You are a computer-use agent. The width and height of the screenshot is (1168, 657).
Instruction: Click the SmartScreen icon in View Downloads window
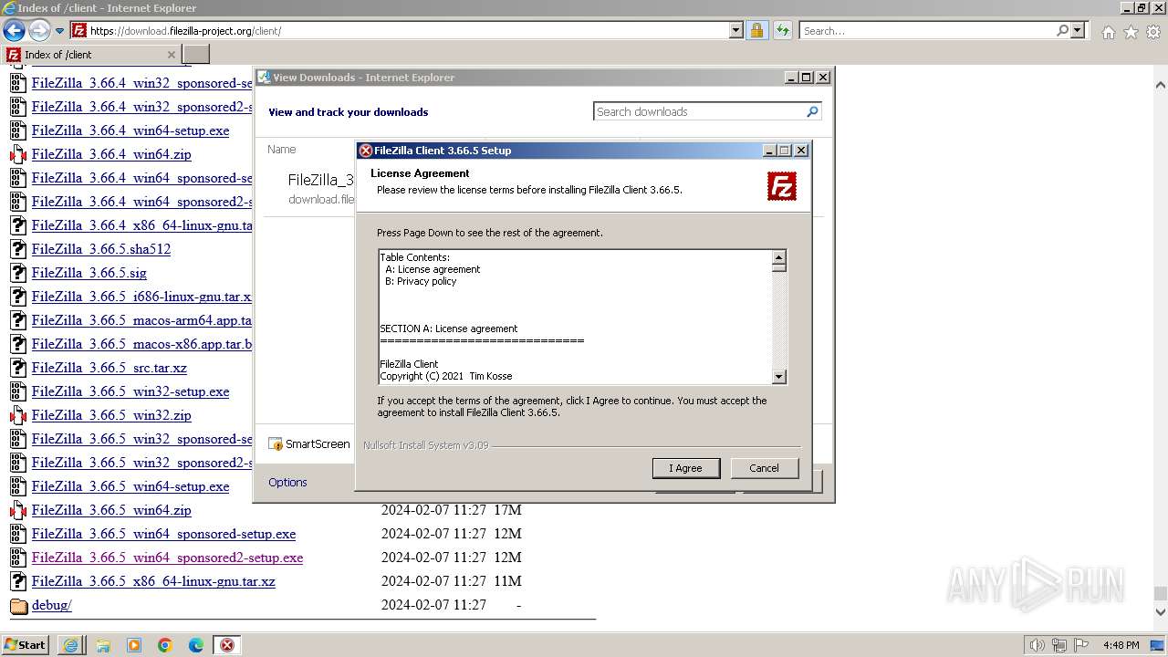coord(274,443)
